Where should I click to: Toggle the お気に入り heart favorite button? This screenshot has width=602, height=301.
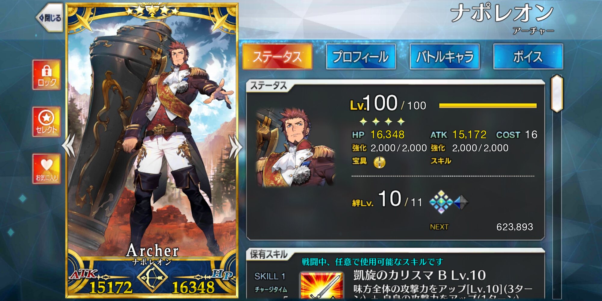(47, 169)
